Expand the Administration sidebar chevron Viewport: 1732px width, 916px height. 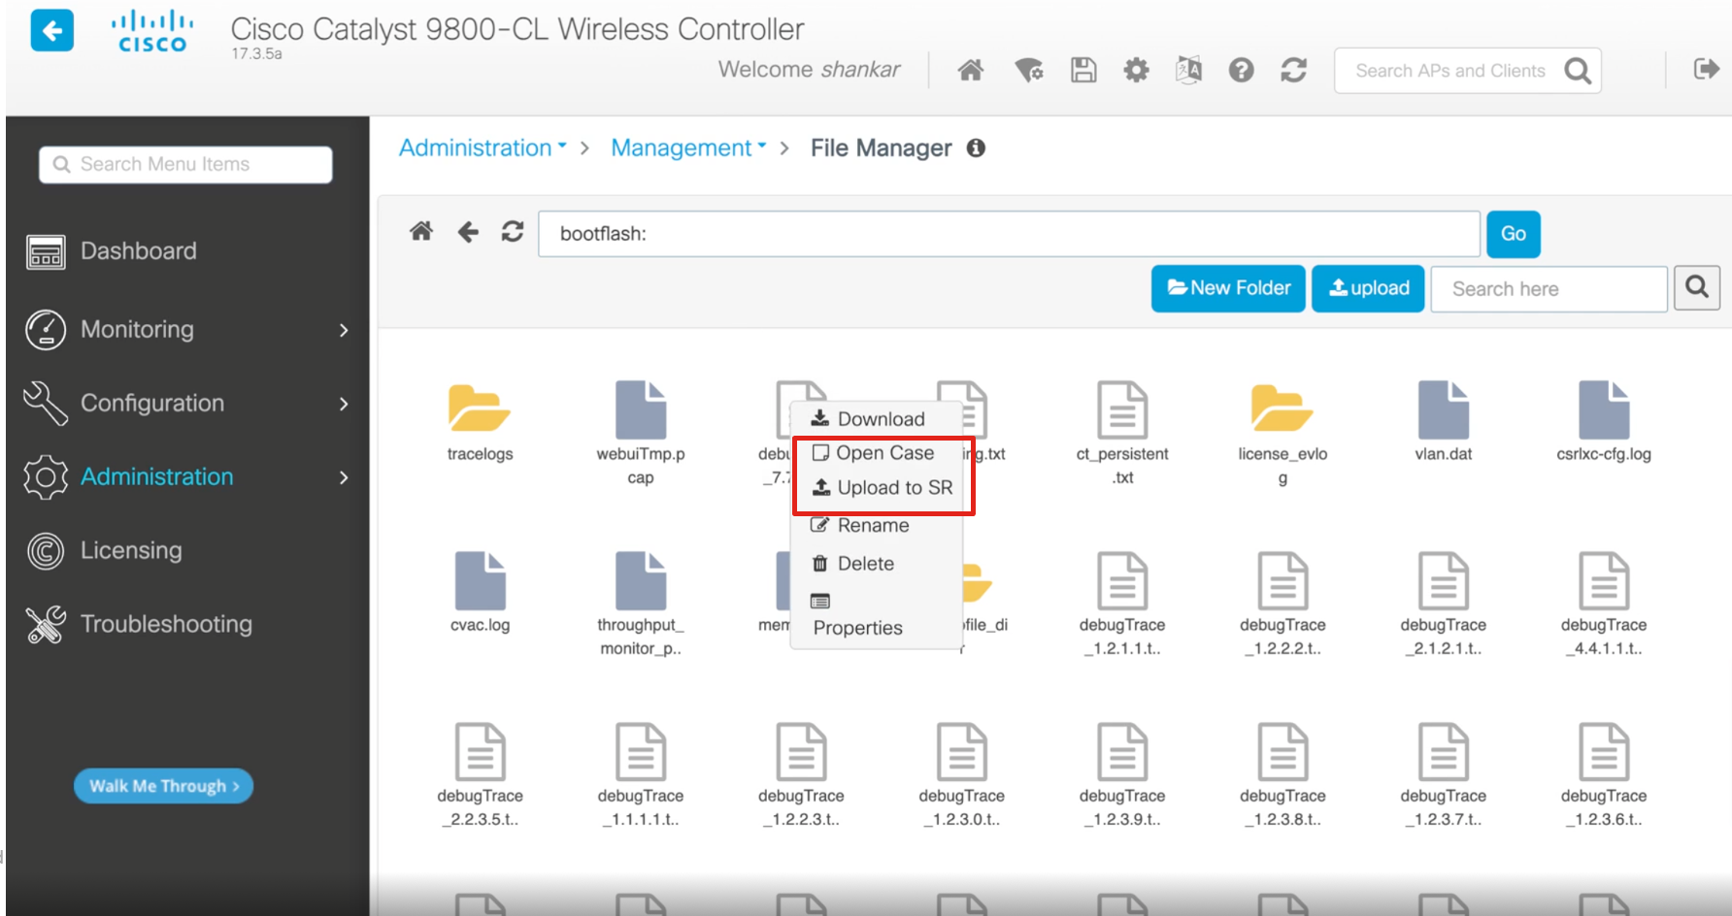click(344, 477)
